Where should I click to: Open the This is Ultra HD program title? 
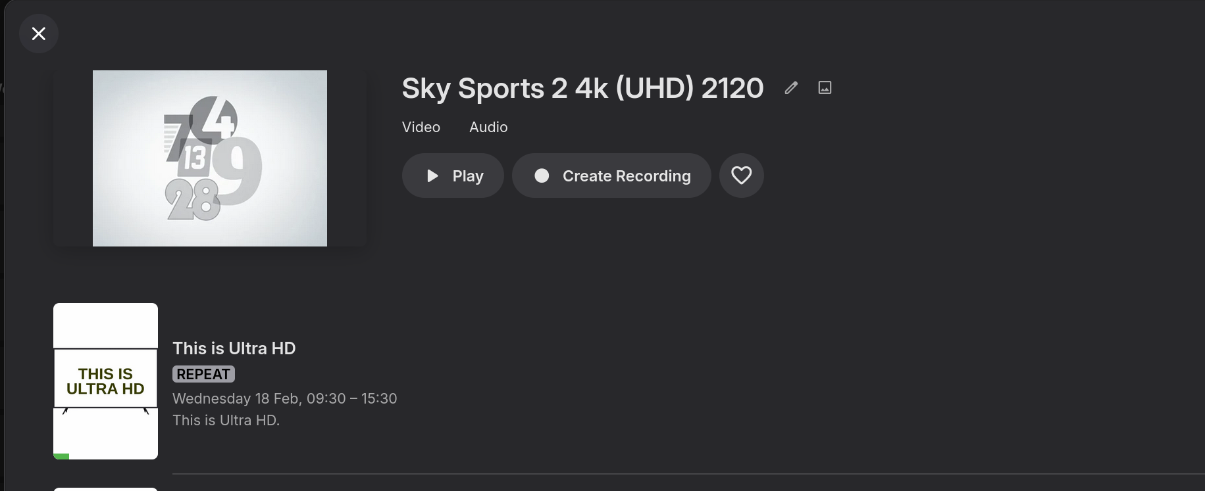tap(234, 348)
